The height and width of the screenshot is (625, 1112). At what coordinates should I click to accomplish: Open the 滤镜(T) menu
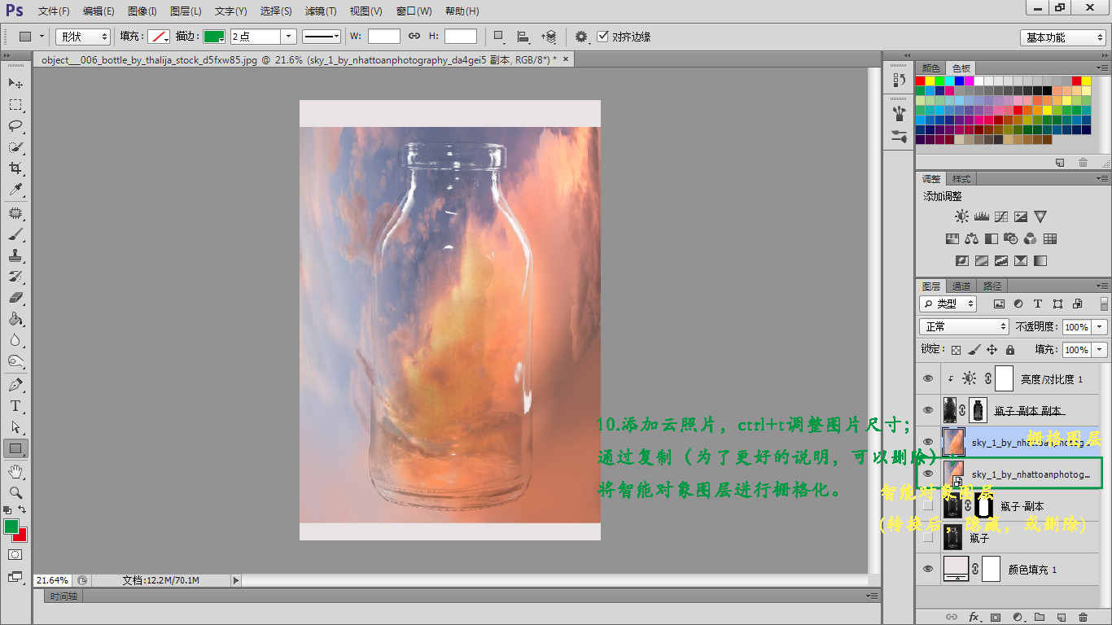[x=320, y=11]
